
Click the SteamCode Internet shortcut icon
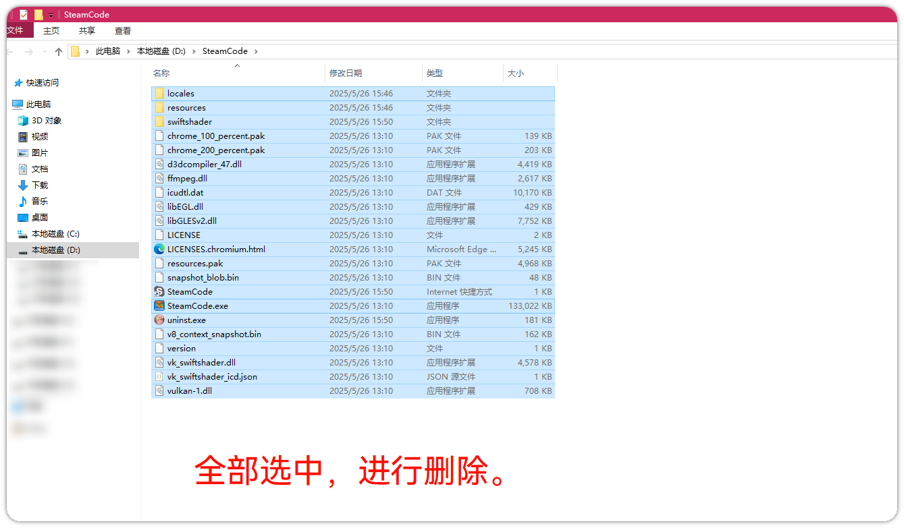click(x=159, y=292)
